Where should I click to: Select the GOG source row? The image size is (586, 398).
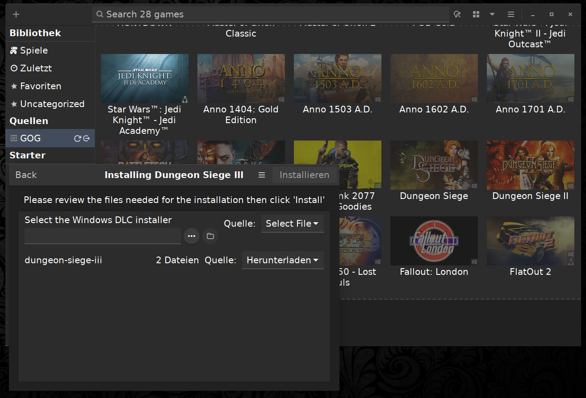click(50, 138)
